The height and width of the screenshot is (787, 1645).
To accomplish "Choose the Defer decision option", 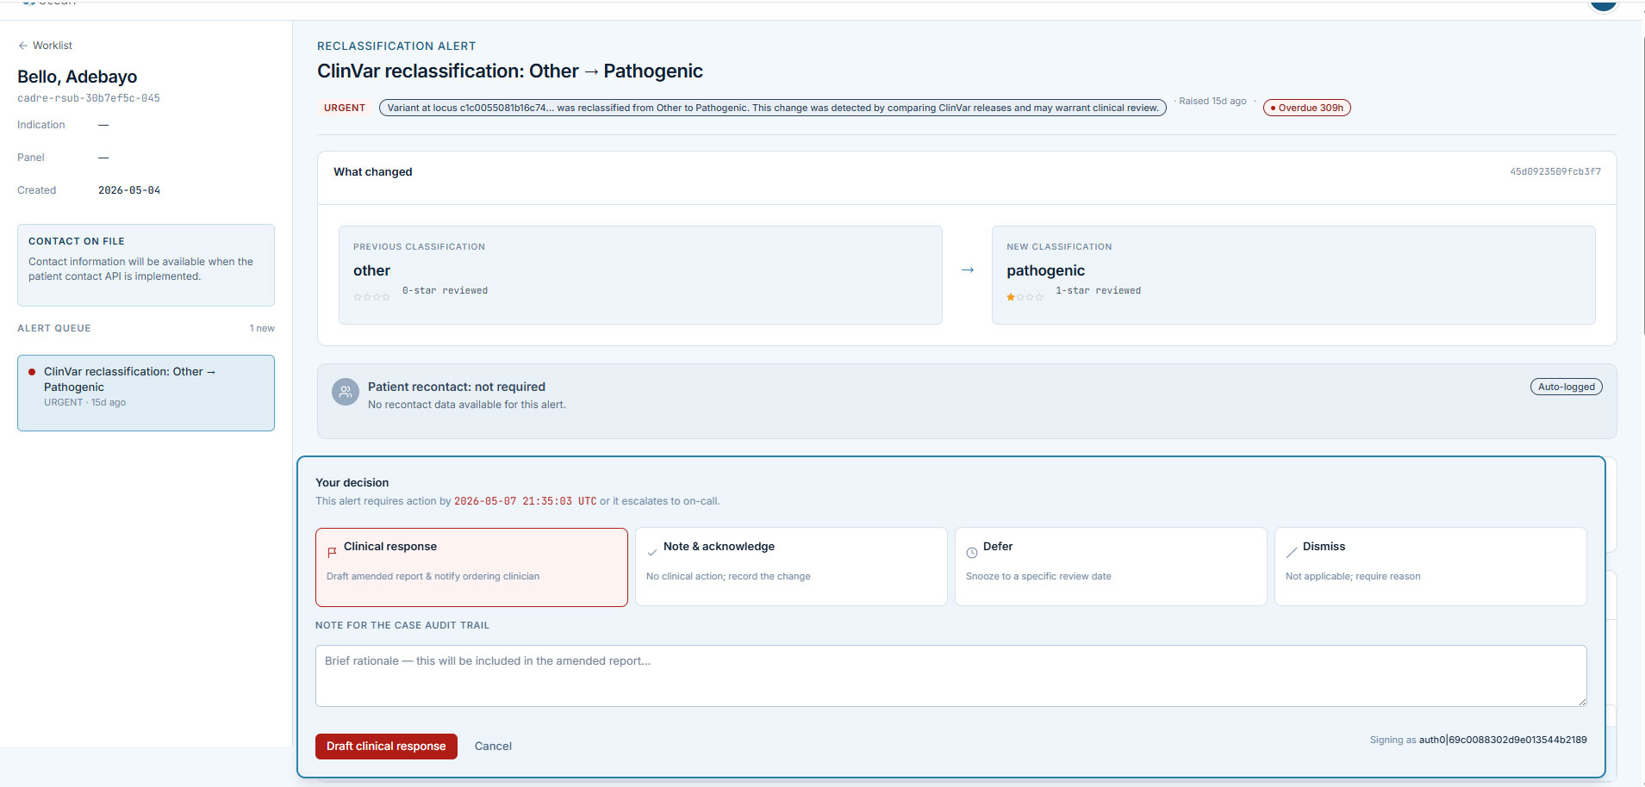I will click(1111, 567).
